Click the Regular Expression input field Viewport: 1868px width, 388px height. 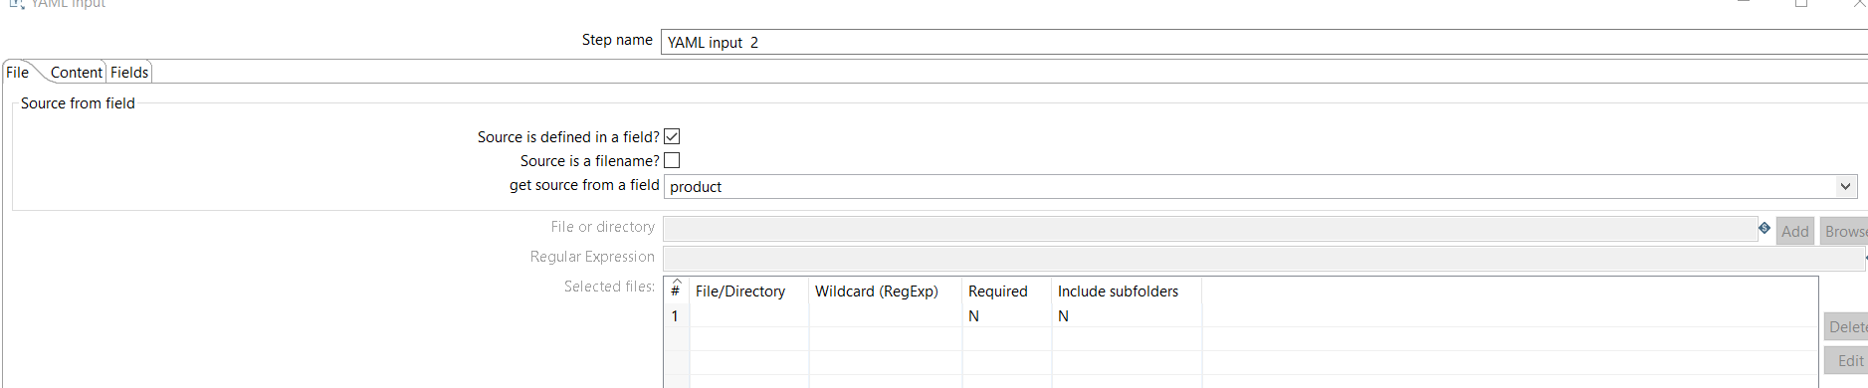click(1264, 259)
